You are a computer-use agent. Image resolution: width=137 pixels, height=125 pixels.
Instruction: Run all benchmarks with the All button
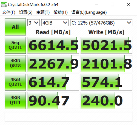coord(15,27)
